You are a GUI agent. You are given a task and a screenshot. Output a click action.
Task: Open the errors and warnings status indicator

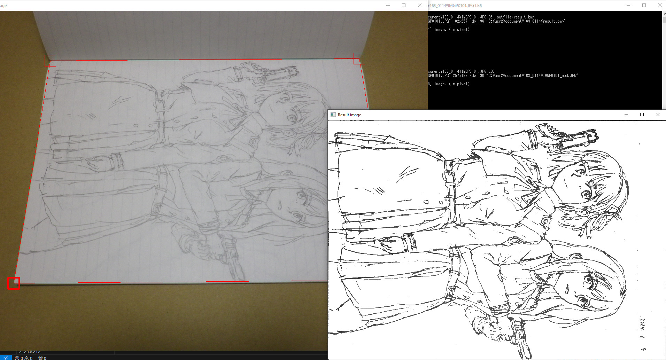coord(24,358)
